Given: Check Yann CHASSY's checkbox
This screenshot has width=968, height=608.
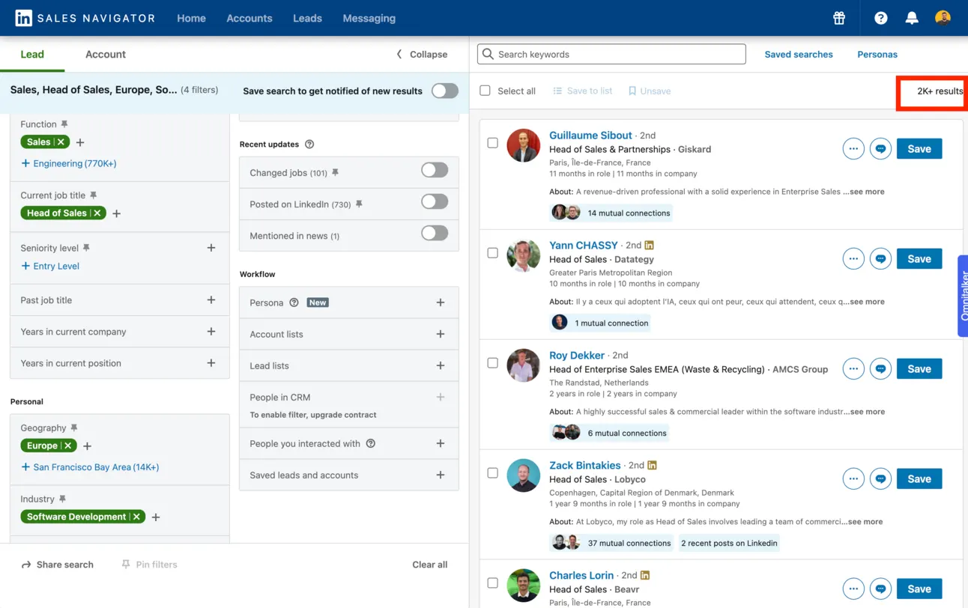Looking at the screenshot, I should pos(492,252).
